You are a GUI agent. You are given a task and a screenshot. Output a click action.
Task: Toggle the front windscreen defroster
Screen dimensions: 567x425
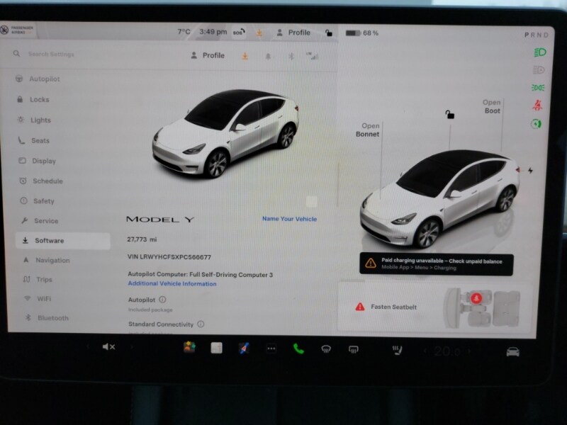325,348
